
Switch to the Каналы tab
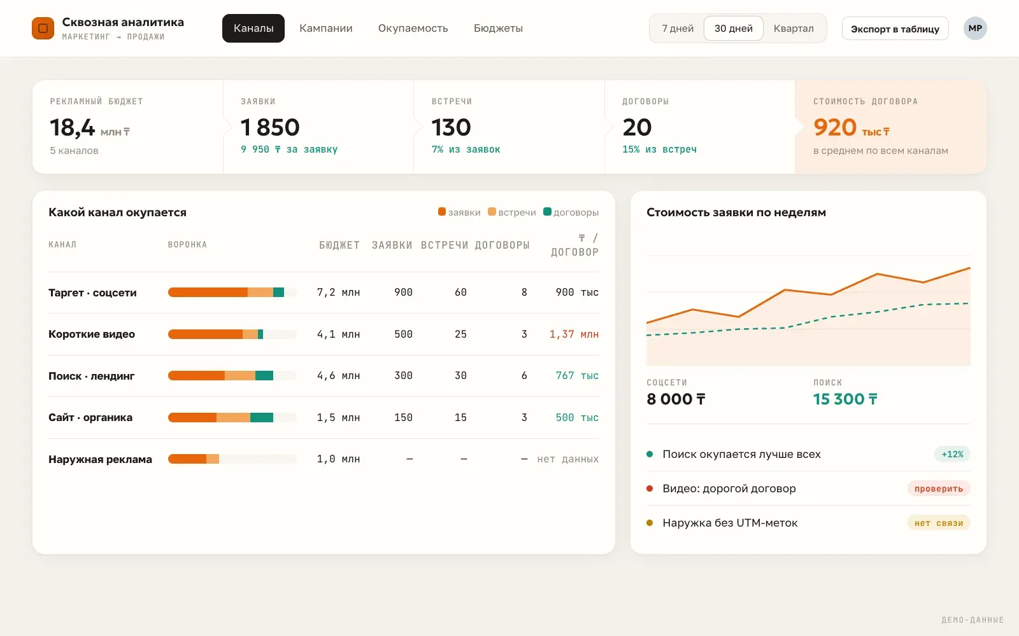pos(253,28)
